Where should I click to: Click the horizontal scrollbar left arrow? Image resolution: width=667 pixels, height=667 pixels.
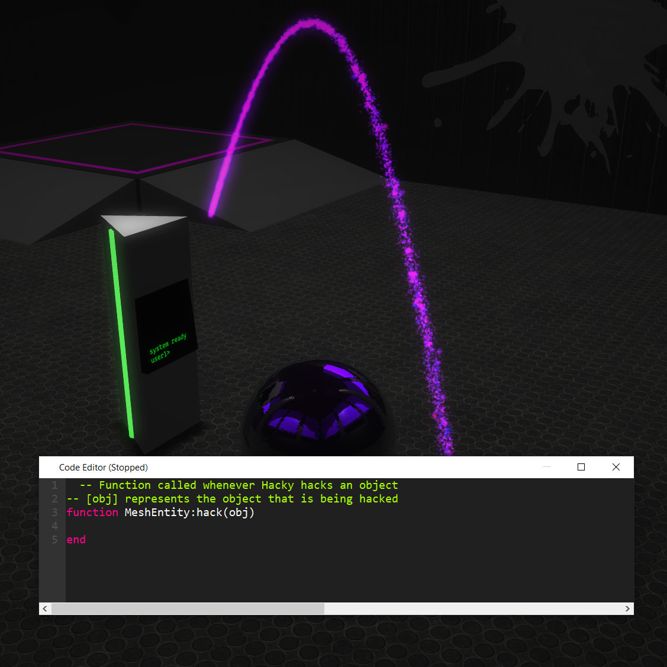45,609
